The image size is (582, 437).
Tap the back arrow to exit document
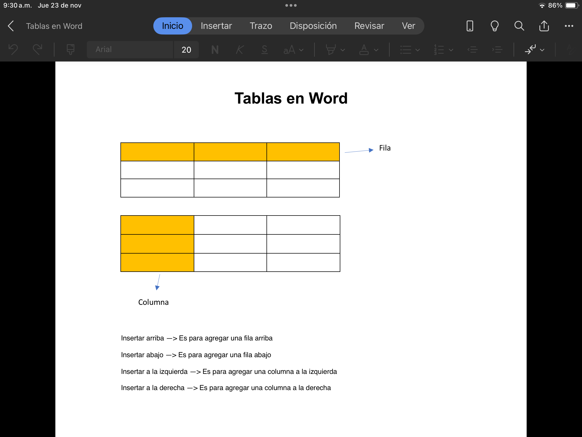pos(11,26)
